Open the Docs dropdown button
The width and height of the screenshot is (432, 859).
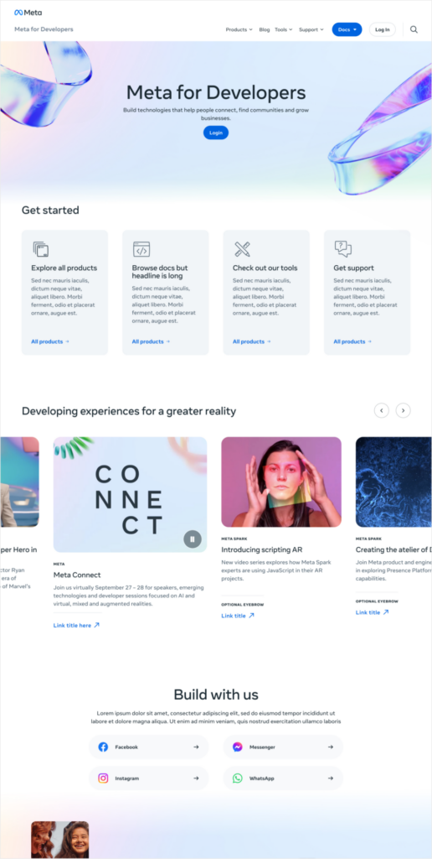coord(347,29)
